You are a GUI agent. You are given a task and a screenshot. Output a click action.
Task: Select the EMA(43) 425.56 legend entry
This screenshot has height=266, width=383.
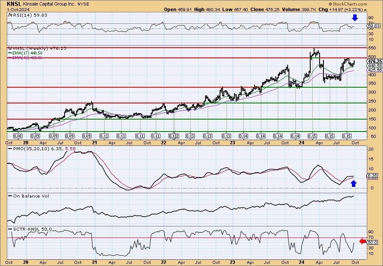coord(25,57)
